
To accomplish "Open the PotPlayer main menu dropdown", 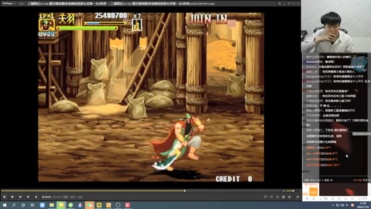I will [x=9, y=4].
